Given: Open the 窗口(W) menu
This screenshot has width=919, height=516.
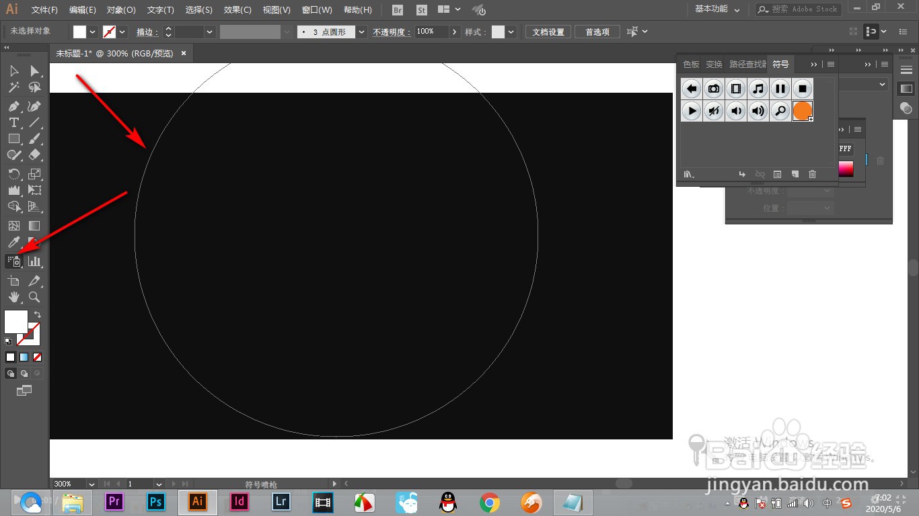Looking at the screenshot, I should pyautogui.click(x=317, y=10).
